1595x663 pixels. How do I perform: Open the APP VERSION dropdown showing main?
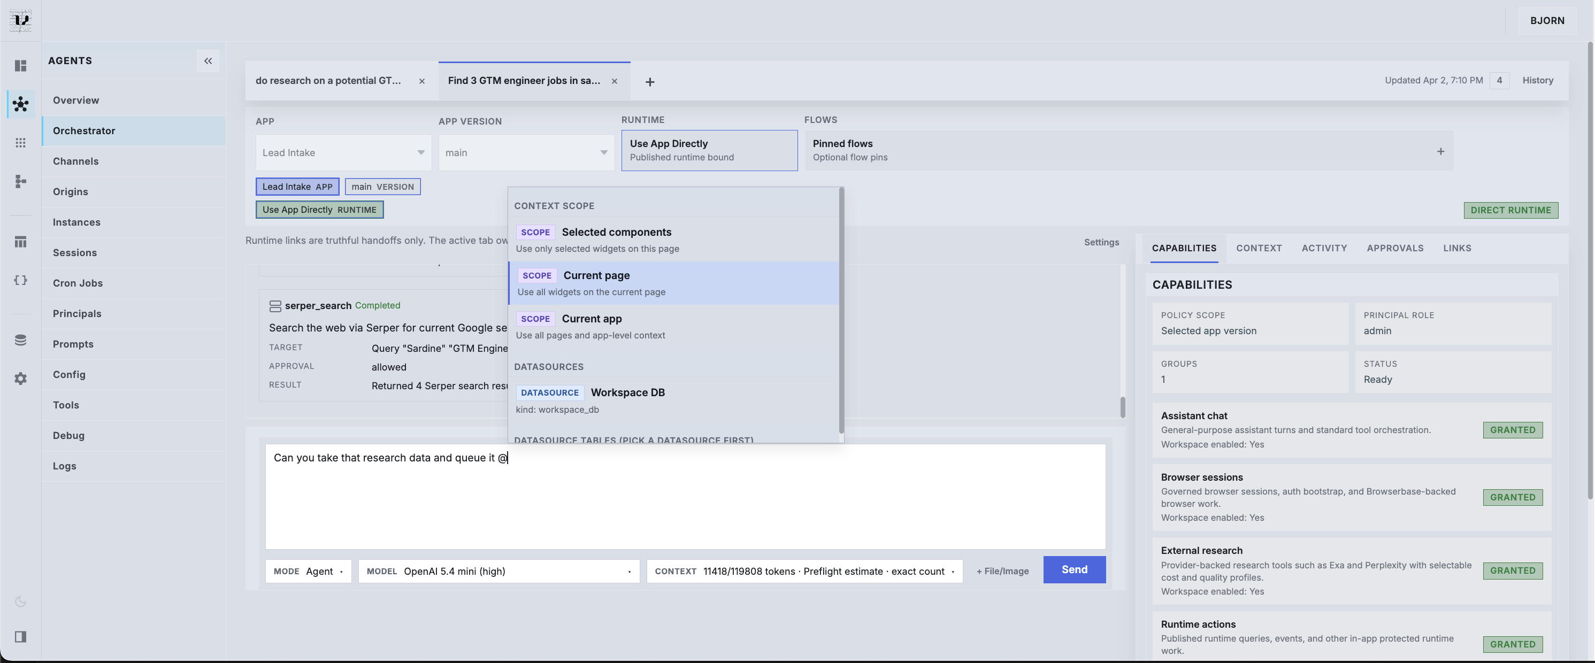(525, 152)
